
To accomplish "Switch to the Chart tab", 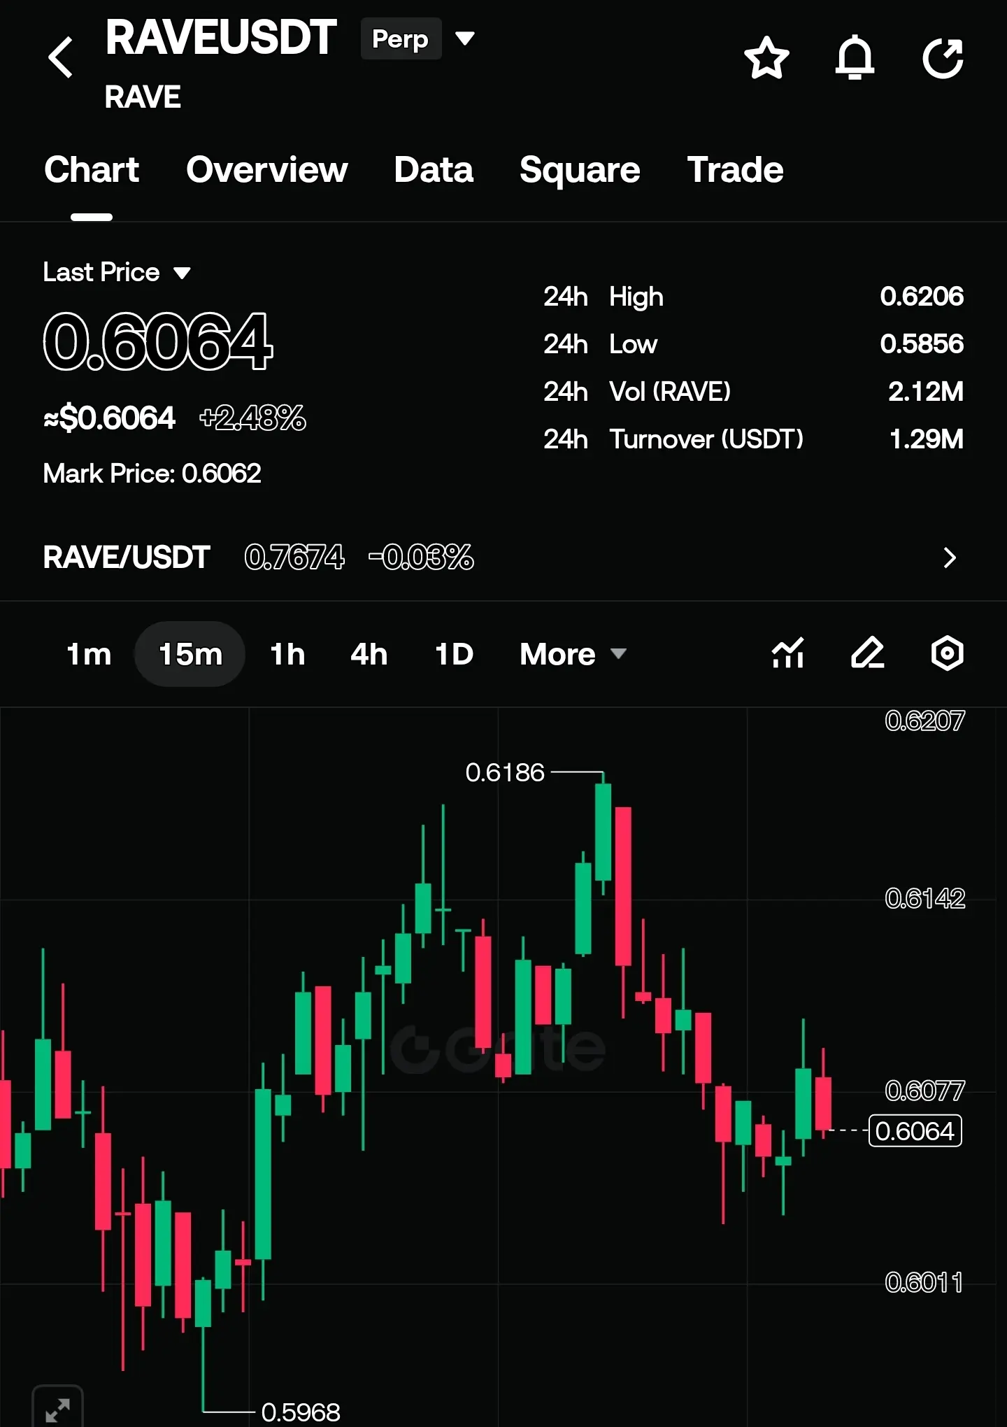I will point(92,170).
